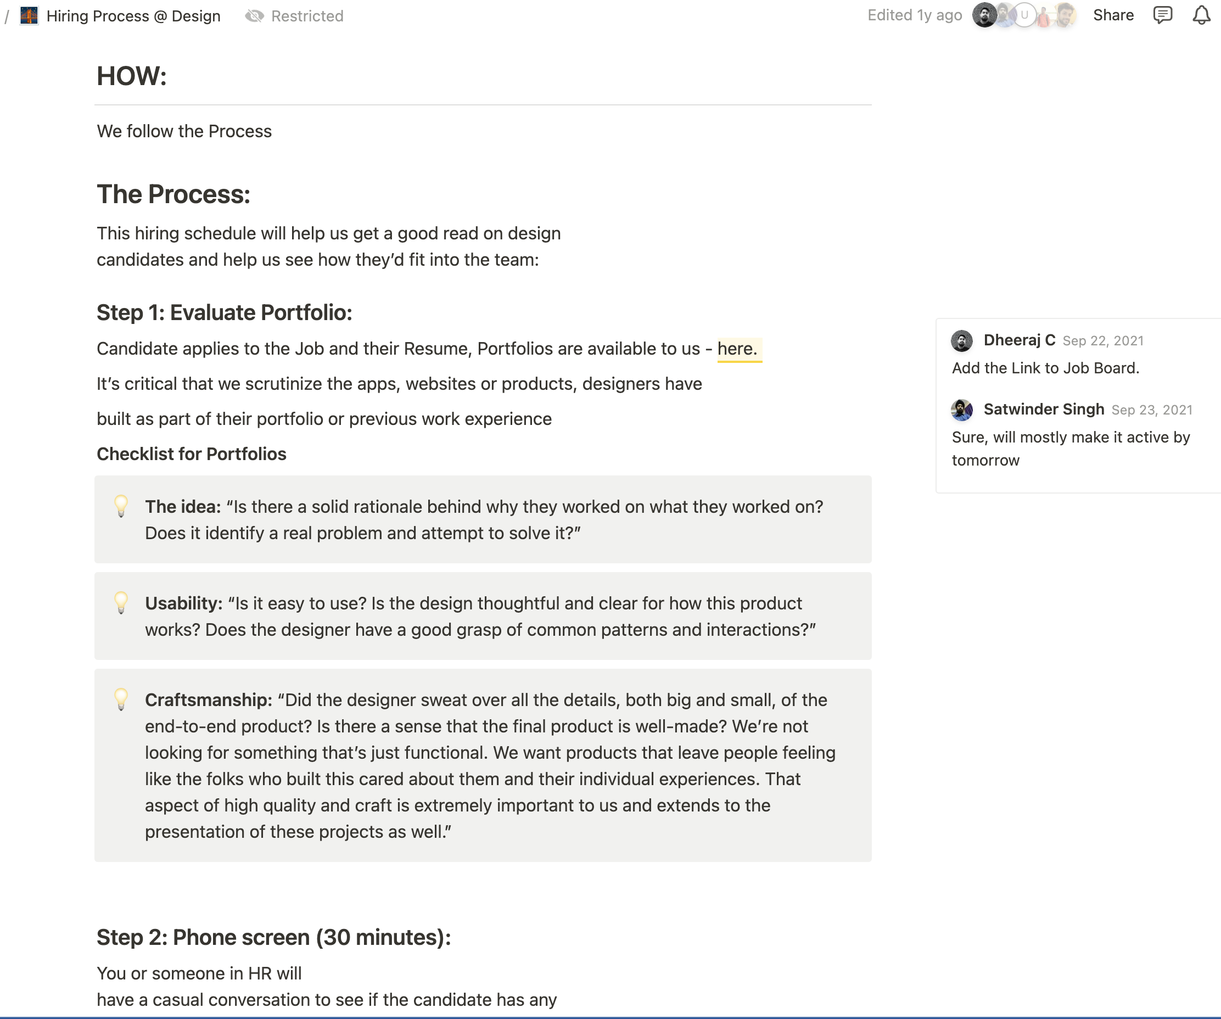Click Satwinder Singh's avatar in the comment

pyautogui.click(x=962, y=410)
